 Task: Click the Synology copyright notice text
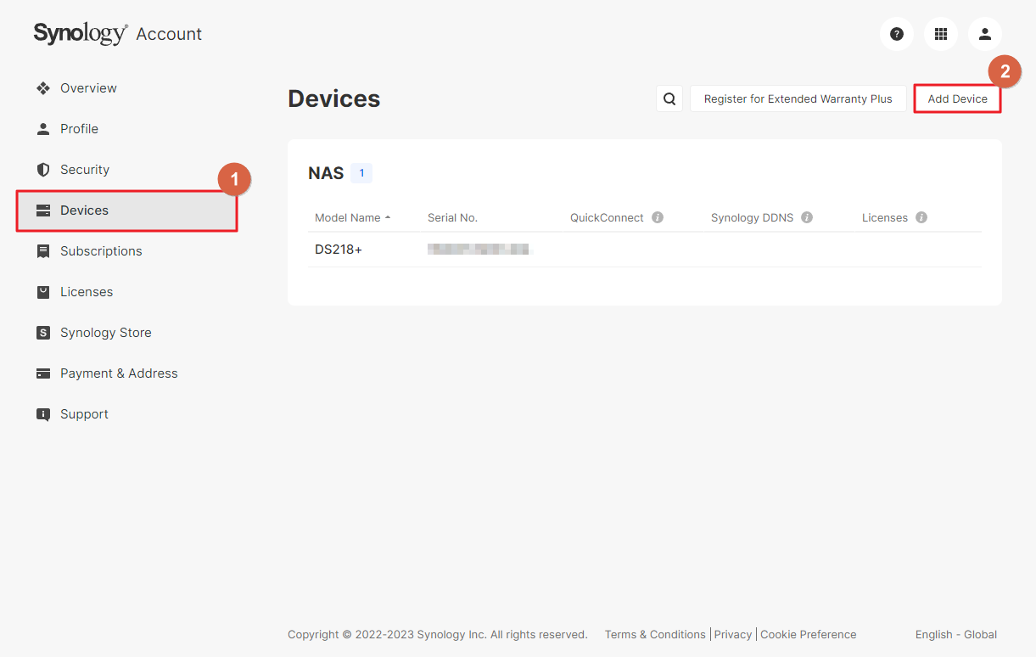[x=438, y=634]
